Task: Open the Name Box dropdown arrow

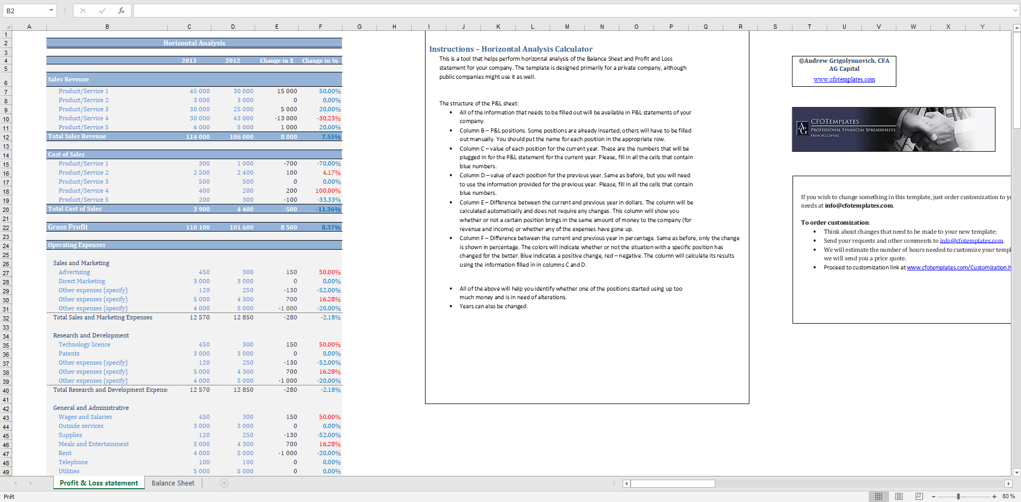Action: (x=51, y=11)
